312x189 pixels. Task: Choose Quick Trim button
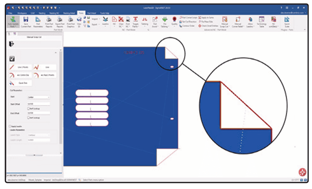point(20,83)
